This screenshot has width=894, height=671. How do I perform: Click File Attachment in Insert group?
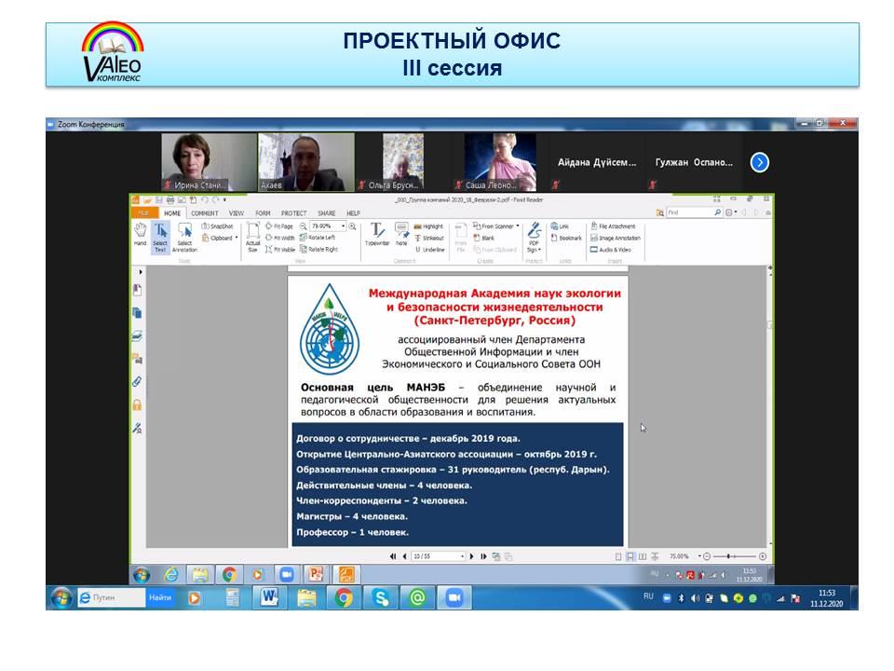[x=613, y=226]
